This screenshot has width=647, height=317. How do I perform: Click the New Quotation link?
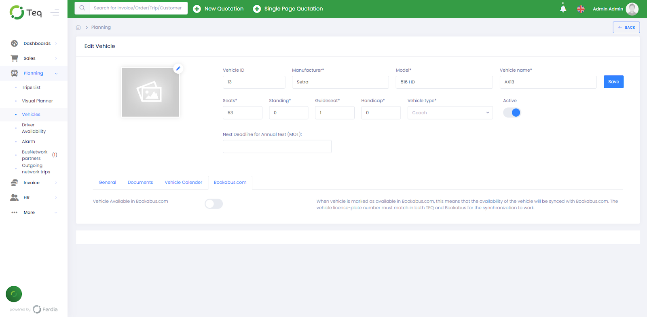pyautogui.click(x=224, y=9)
